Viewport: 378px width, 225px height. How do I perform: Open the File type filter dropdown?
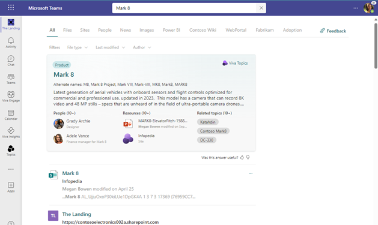coord(78,47)
